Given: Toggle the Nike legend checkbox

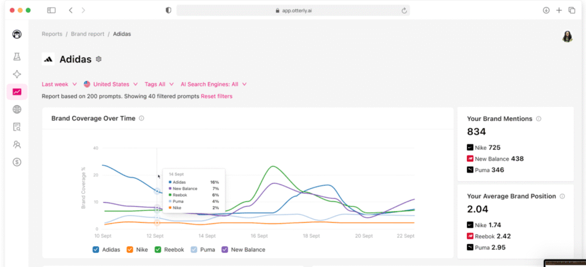Looking at the screenshot, I should point(129,249).
